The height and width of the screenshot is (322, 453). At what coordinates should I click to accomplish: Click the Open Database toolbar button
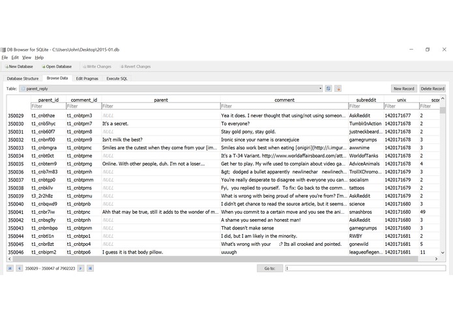(57, 66)
